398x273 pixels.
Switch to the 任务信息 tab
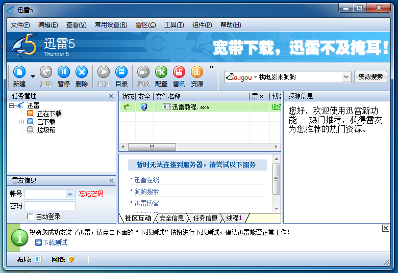205,219
